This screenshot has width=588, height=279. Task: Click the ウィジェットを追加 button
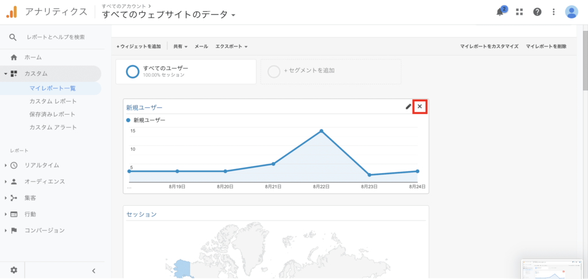pyautogui.click(x=138, y=46)
